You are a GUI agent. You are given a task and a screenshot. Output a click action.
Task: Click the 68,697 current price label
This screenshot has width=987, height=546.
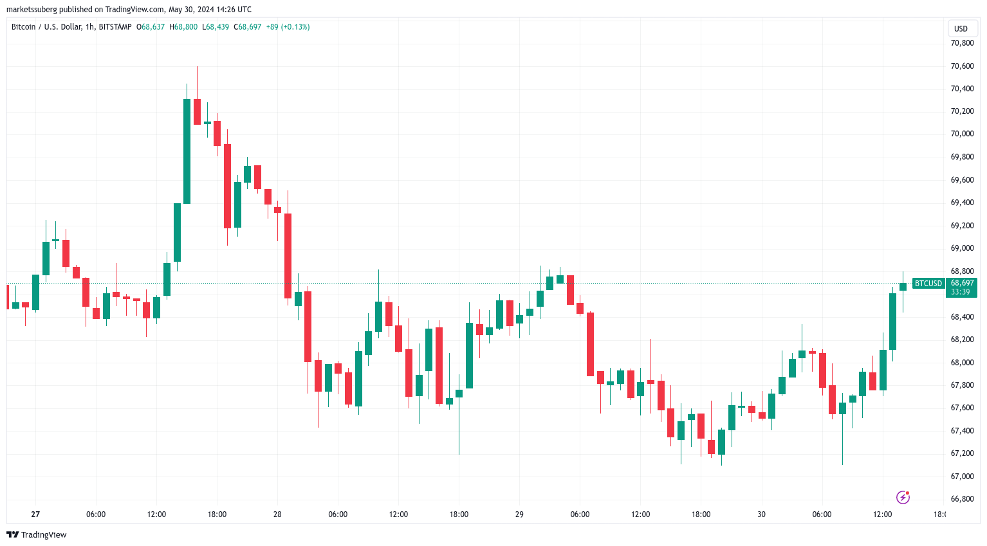[962, 283]
